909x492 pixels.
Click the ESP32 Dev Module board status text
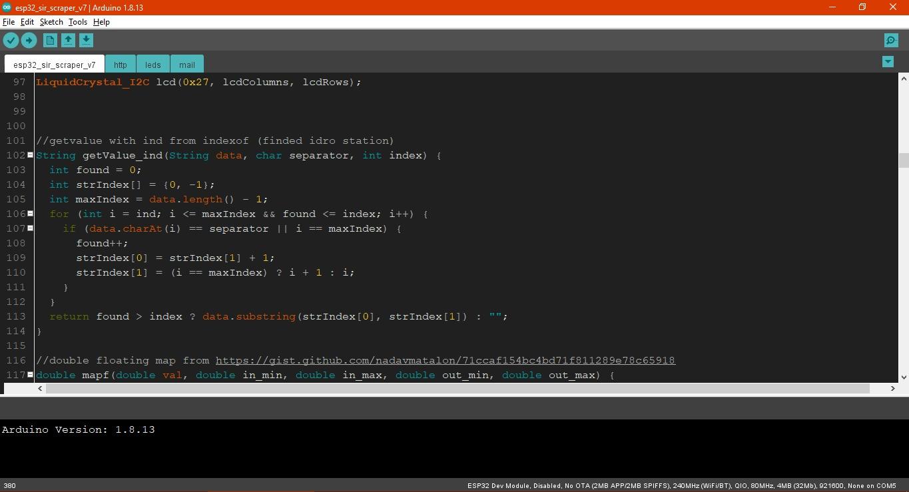682,485
